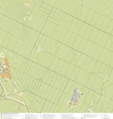Click the dark road junction near the top center

pos(53,7)
